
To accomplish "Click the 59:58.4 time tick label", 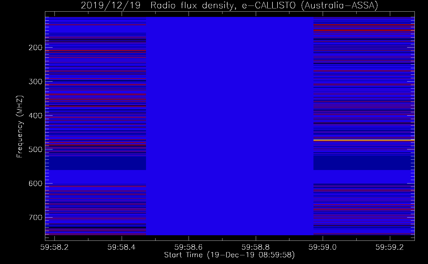I will point(122,247).
